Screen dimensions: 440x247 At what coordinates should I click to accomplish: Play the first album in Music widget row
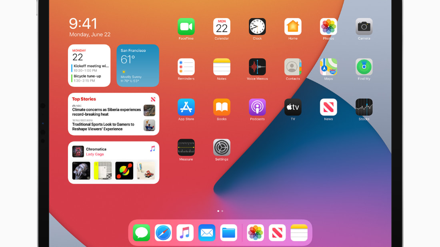click(x=81, y=170)
